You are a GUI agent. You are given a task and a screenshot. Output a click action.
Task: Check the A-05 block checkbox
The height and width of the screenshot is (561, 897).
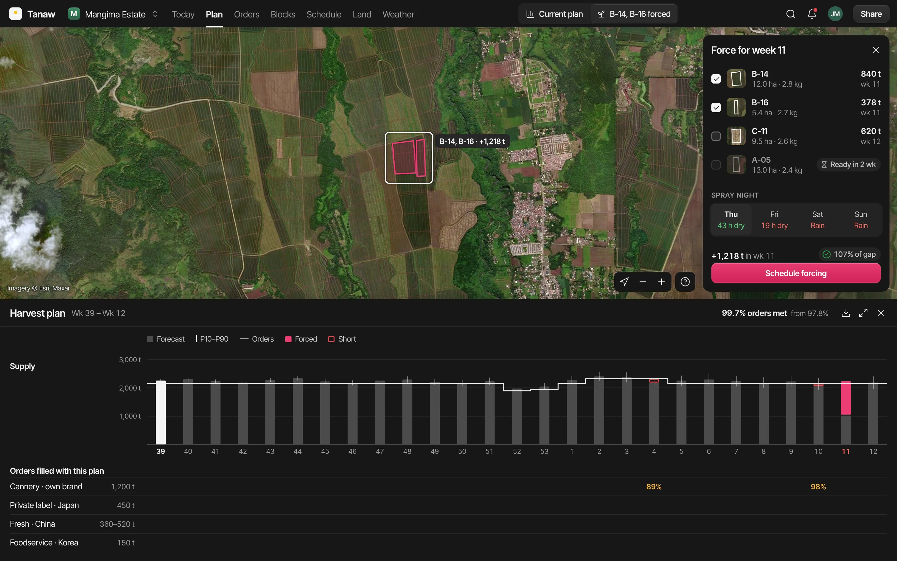pos(716,165)
